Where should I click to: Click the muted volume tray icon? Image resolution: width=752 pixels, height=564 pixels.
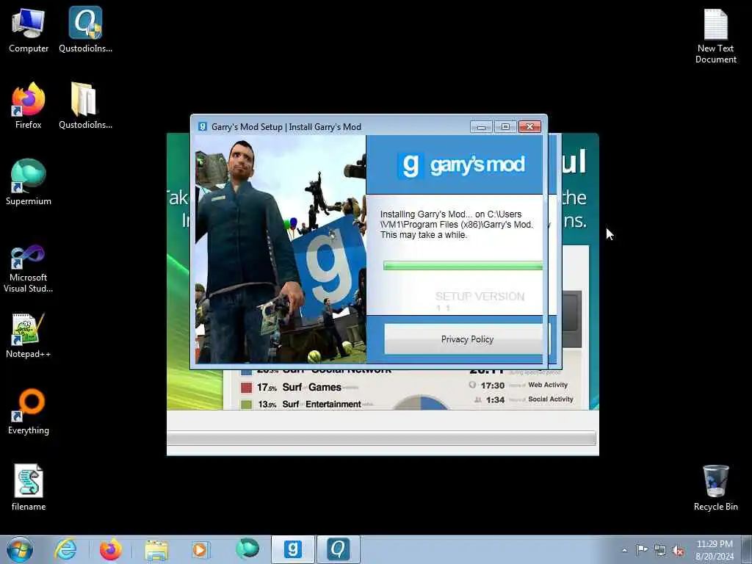678,550
